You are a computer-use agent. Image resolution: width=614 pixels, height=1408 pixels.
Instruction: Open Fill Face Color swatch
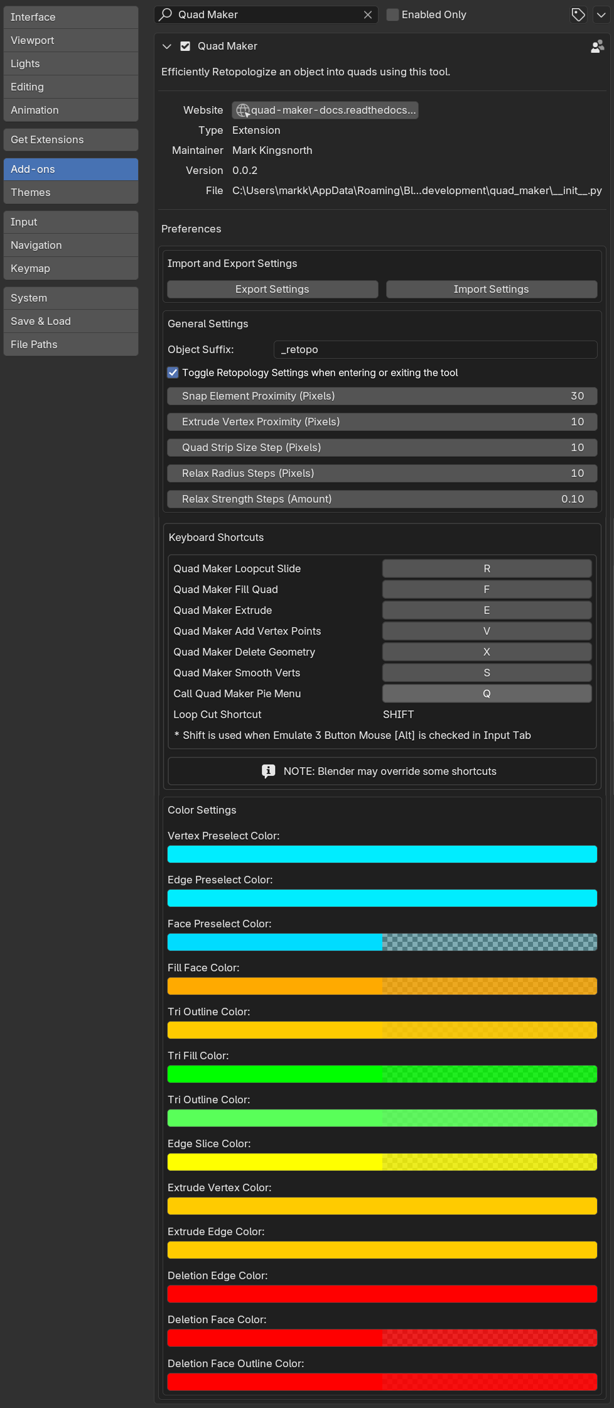point(382,986)
